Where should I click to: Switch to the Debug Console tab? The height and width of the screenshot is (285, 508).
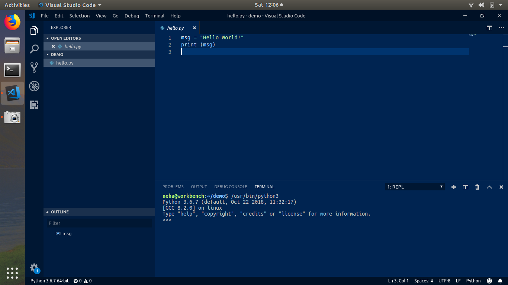tap(231, 187)
